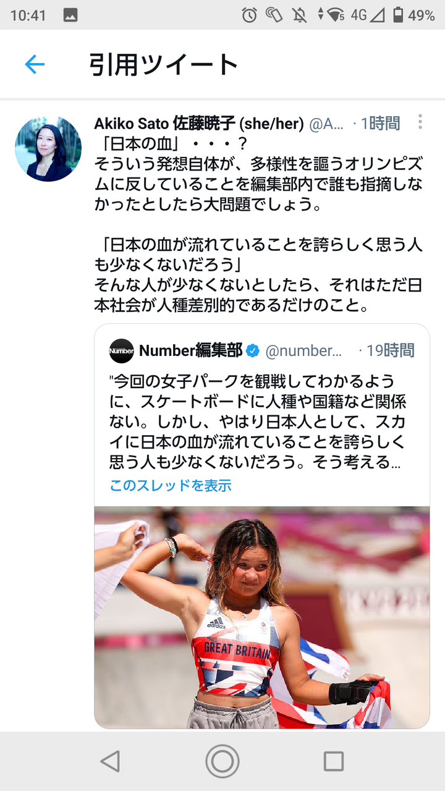This screenshot has height=791, width=445.
Task: Tap the blue back arrow
Action: 35,64
